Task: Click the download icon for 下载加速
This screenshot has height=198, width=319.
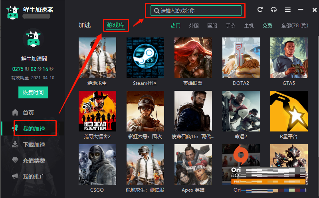Action: 15,144
